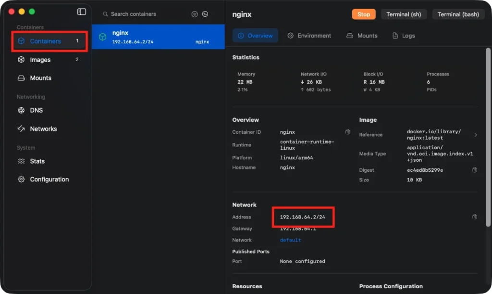Viewport: 492px width, 294px height.
Task: Click the linux/arm64 platform value
Action: [x=296, y=158]
